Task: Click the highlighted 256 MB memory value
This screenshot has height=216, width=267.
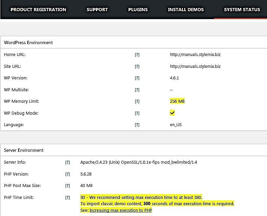Action: [x=177, y=101]
